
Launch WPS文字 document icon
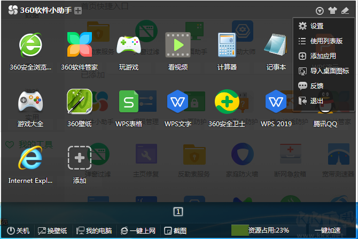point(178,102)
